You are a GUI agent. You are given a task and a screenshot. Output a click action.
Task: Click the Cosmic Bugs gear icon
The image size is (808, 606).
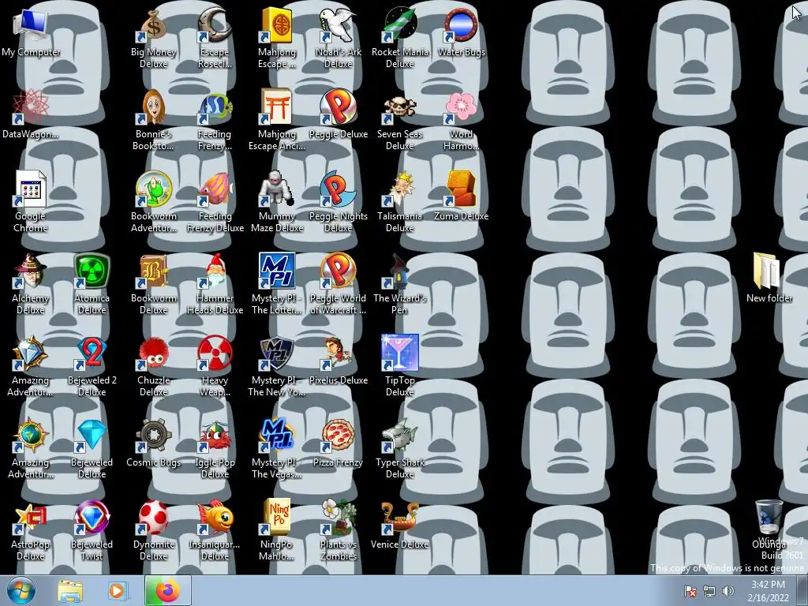[x=154, y=436]
